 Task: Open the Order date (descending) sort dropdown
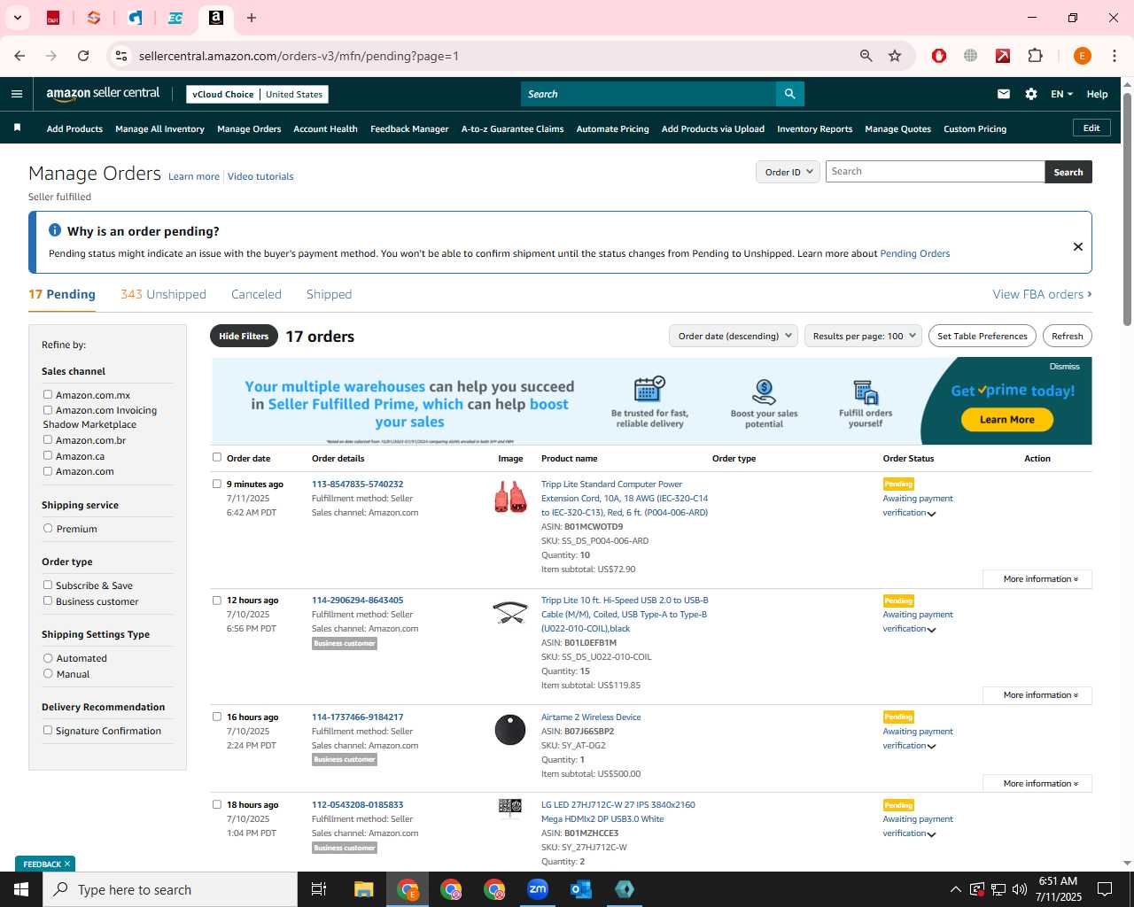(734, 336)
